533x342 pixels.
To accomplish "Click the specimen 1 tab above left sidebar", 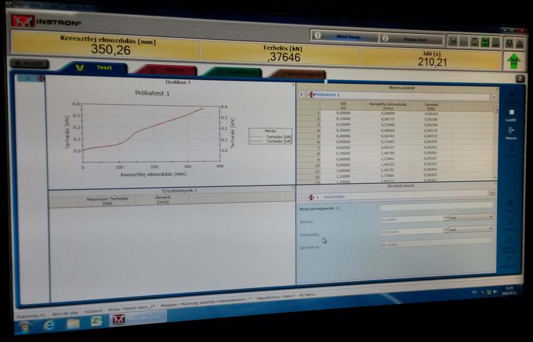I will [x=31, y=78].
